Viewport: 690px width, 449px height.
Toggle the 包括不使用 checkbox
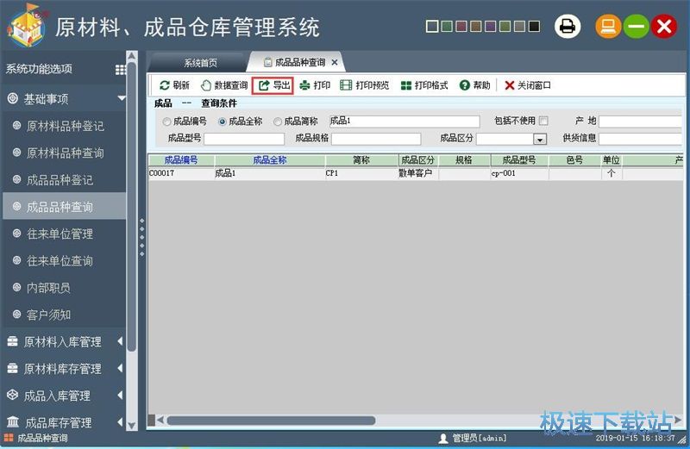(544, 121)
